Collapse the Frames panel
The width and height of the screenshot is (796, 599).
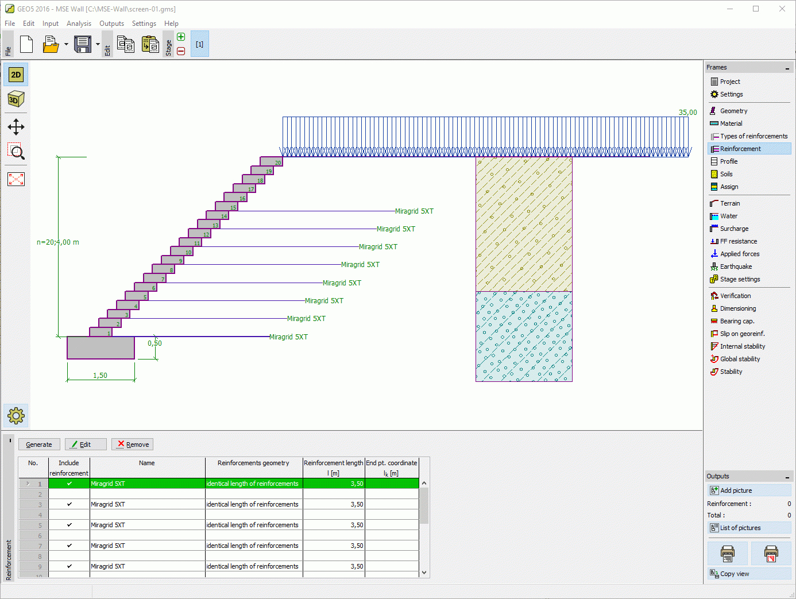[x=786, y=67]
